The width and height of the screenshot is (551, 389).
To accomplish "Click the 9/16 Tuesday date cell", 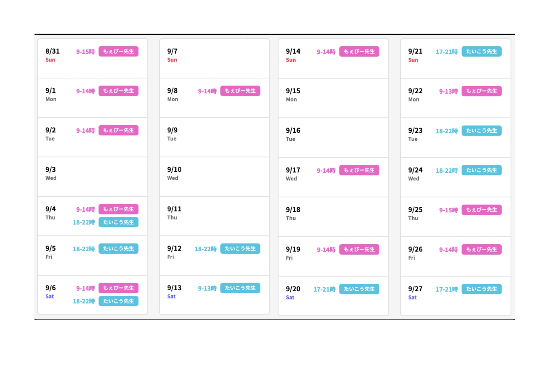I will point(333,137).
